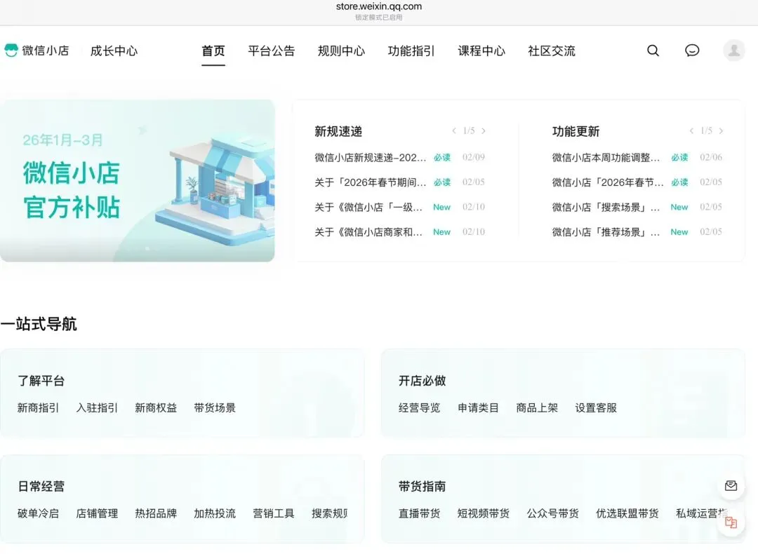The image size is (758, 554).
Task: Open the chat message bubble icon
Action: pyautogui.click(x=692, y=50)
